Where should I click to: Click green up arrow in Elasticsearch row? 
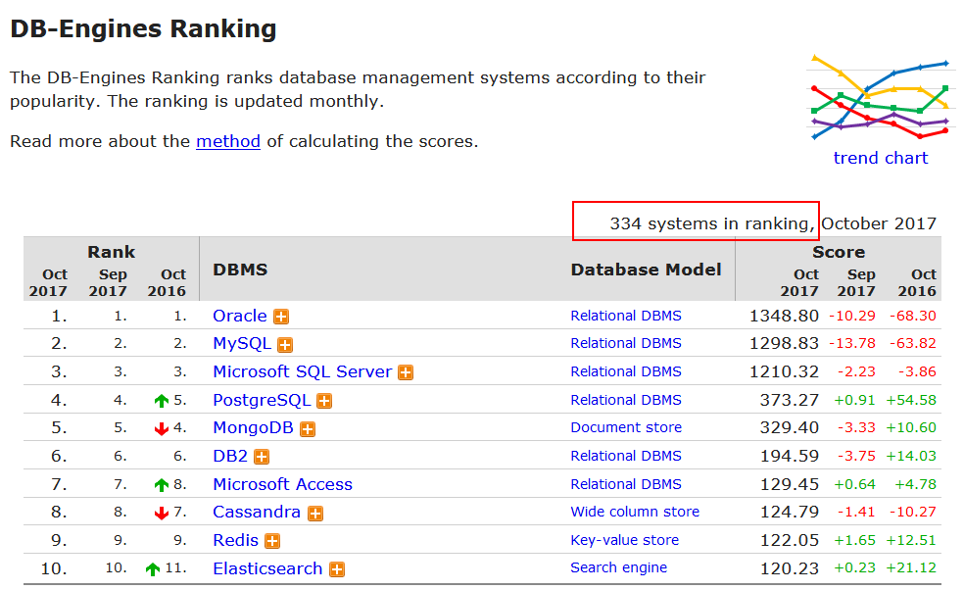pyautogui.click(x=153, y=569)
